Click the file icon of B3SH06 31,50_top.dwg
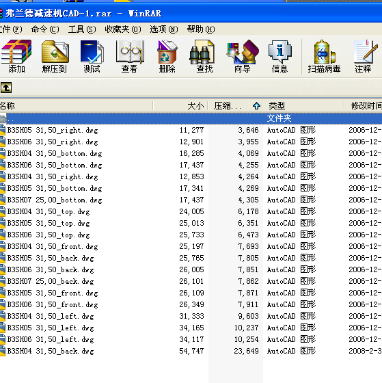Screen dimensions: 382x383 pos(3,235)
